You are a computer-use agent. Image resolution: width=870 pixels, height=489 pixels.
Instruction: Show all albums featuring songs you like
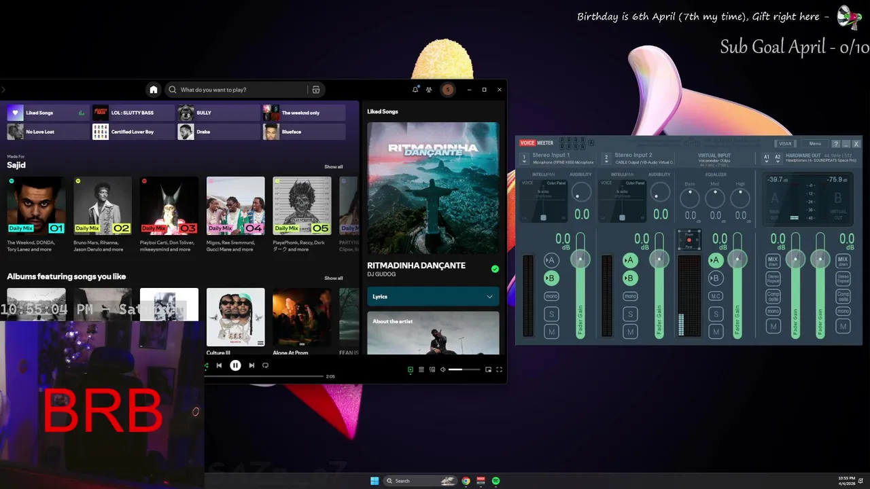point(333,278)
